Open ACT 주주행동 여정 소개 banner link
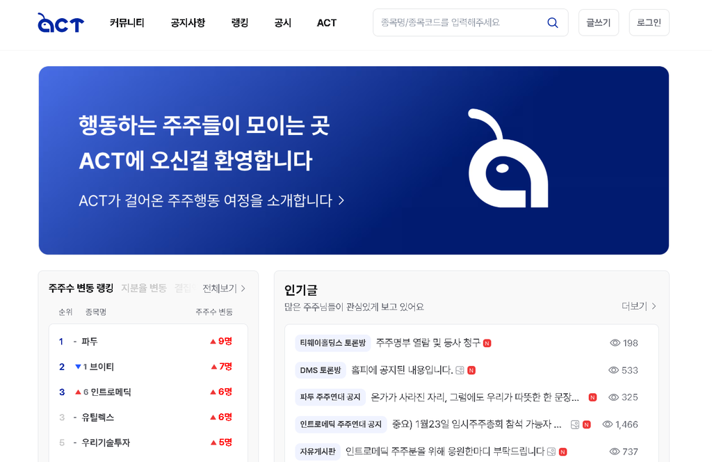712x462 pixels. pos(211,200)
